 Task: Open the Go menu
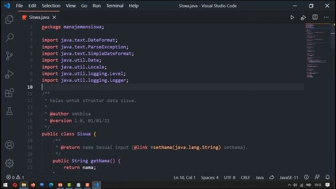(x=84, y=6)
